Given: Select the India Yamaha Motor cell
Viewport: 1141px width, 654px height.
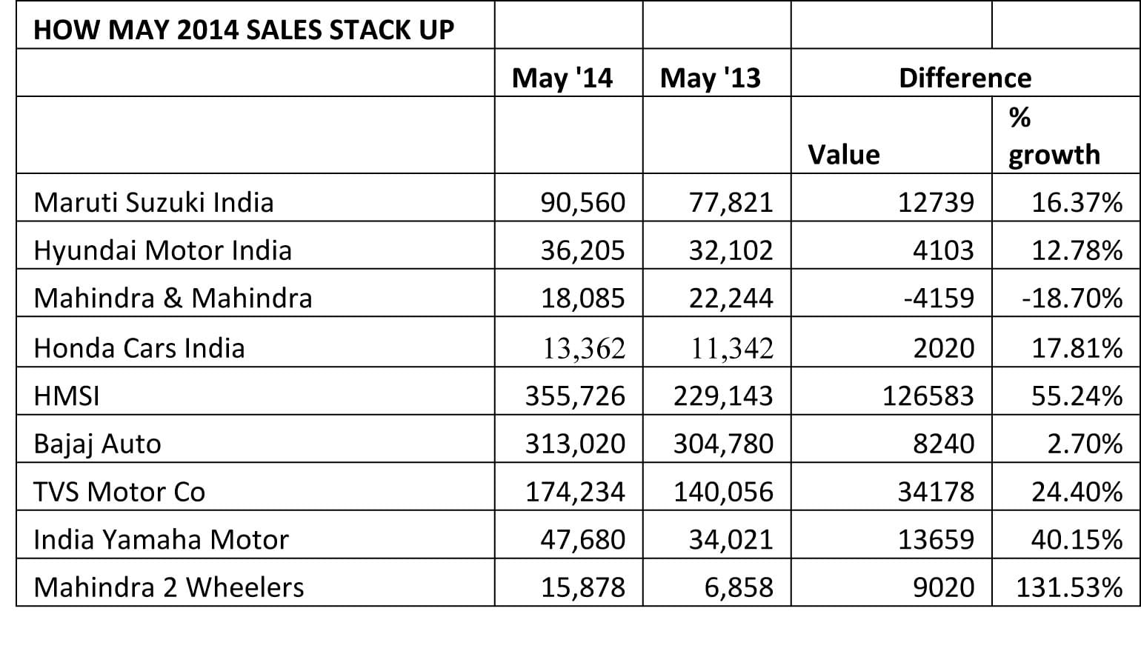Looking at the screenshot, I should point(161,539).
